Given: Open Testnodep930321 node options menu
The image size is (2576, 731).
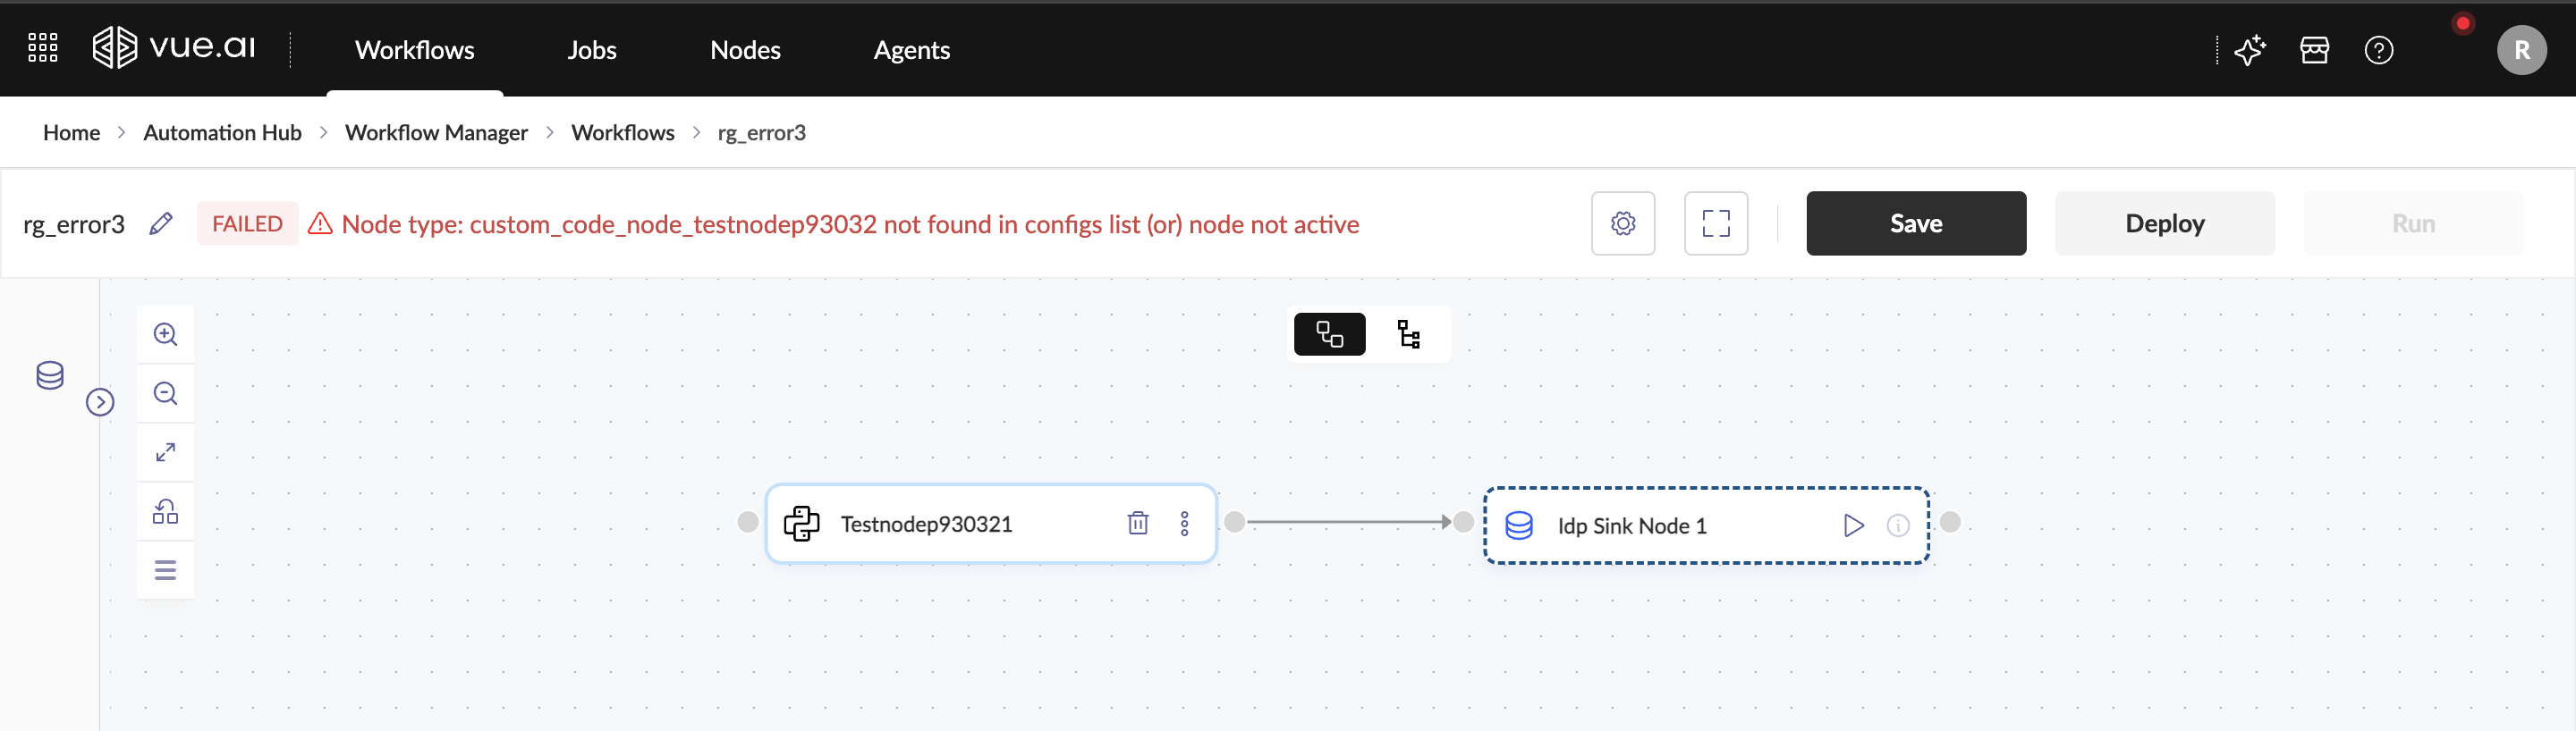Looking at the screenshot, I should pyautogui.click(x=1184, y=524).
